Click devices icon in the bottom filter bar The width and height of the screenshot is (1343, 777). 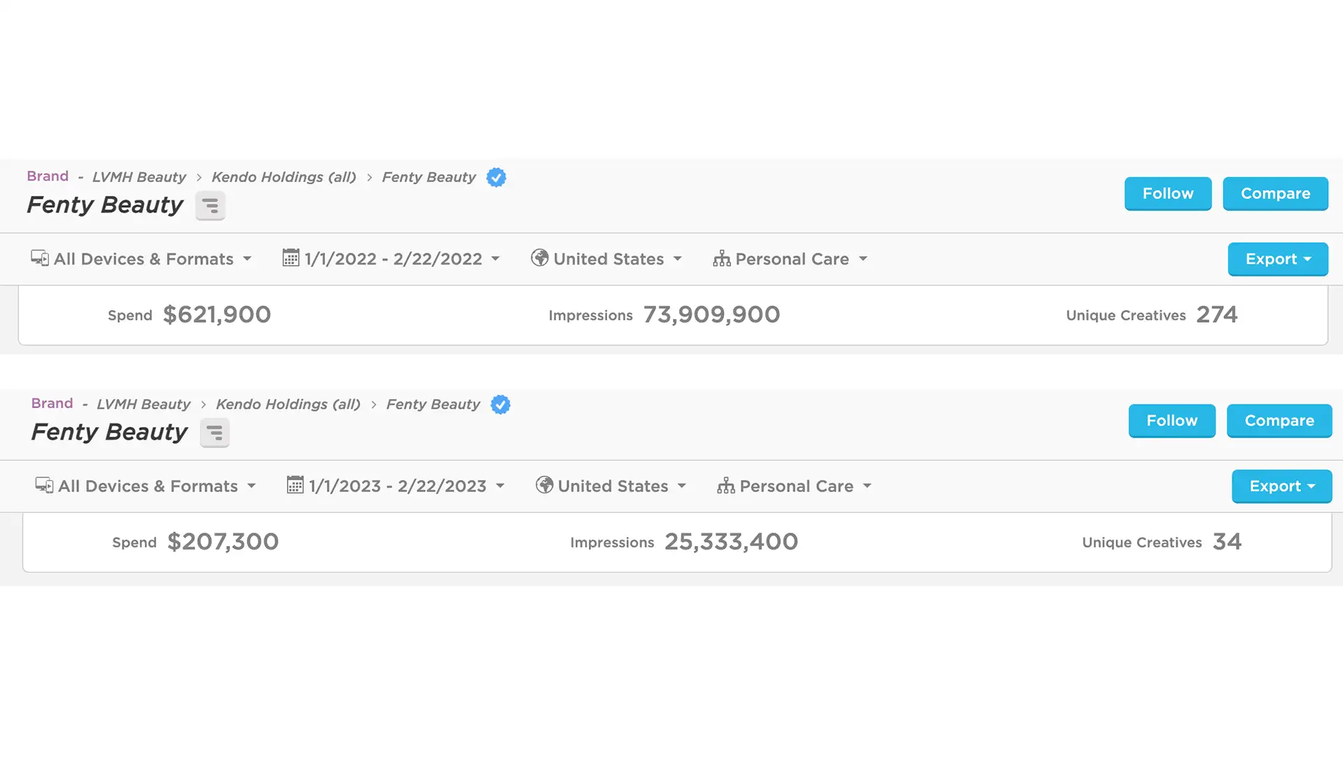coord(44,485)
